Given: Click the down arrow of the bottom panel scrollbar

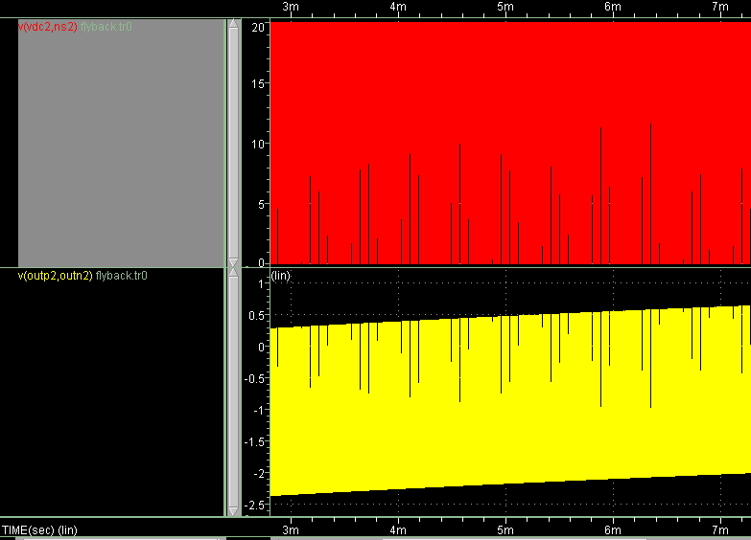Looking at the screenshot, I should (233, 511).
